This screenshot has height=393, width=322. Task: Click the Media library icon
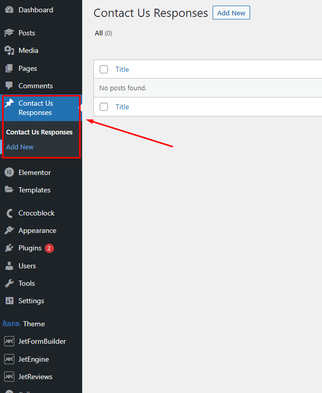[9, 50]
